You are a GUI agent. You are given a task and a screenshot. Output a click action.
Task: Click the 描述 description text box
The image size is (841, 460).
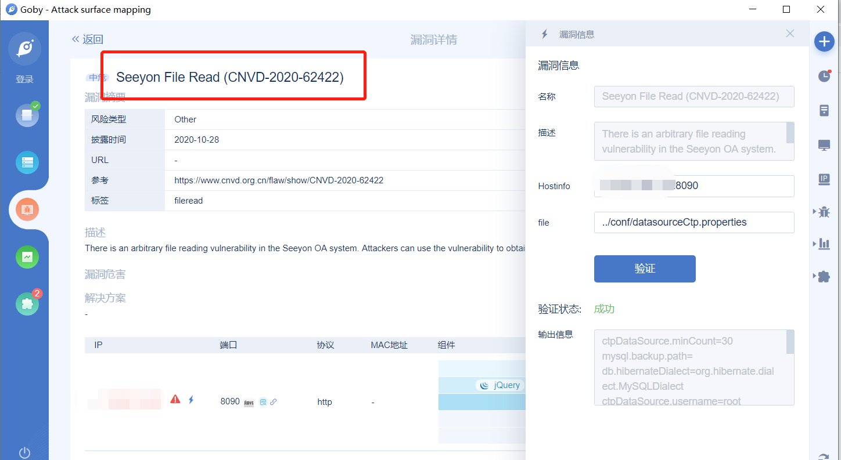point(694,141)
